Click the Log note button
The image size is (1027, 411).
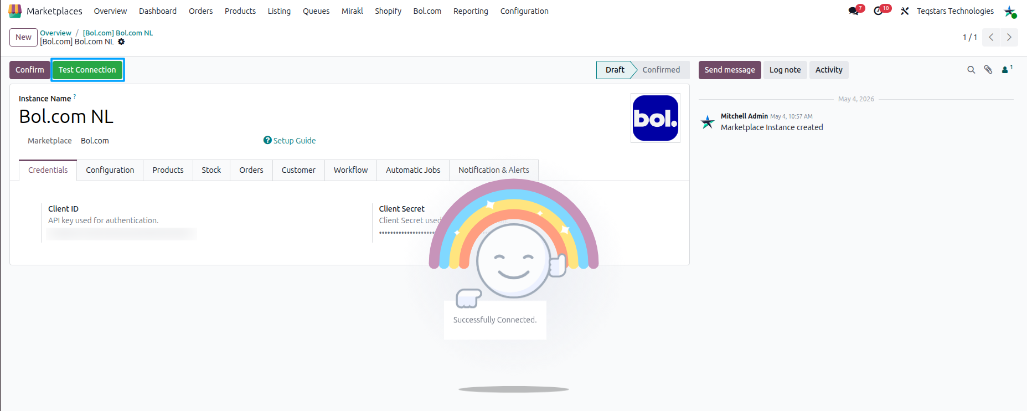pos(785,70)
